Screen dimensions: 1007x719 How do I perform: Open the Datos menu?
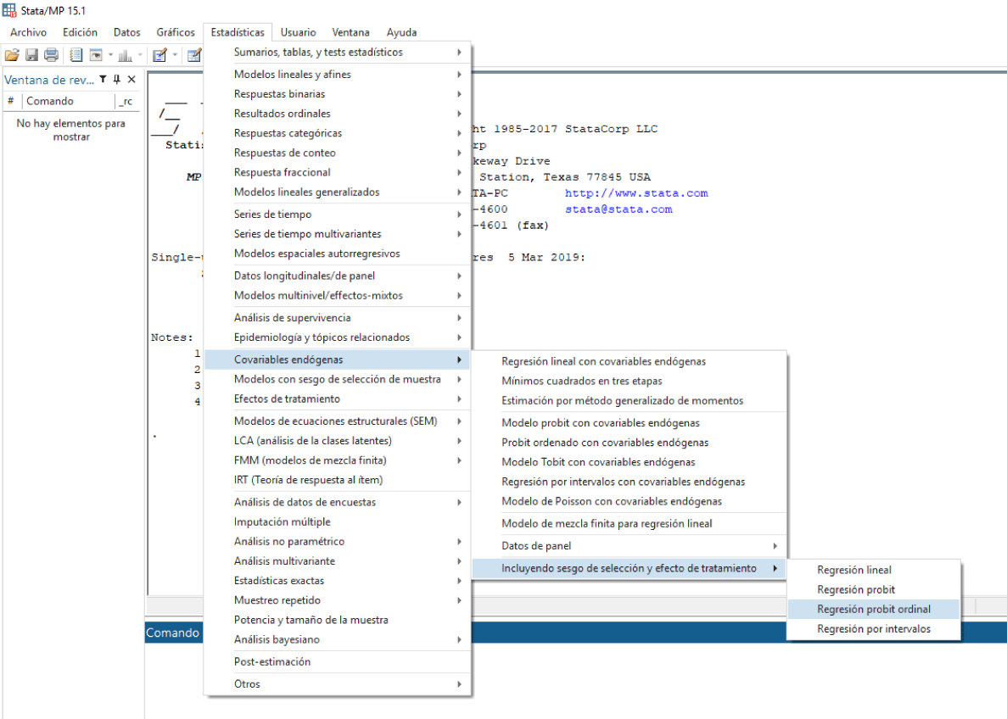click(x=127, y=32)
